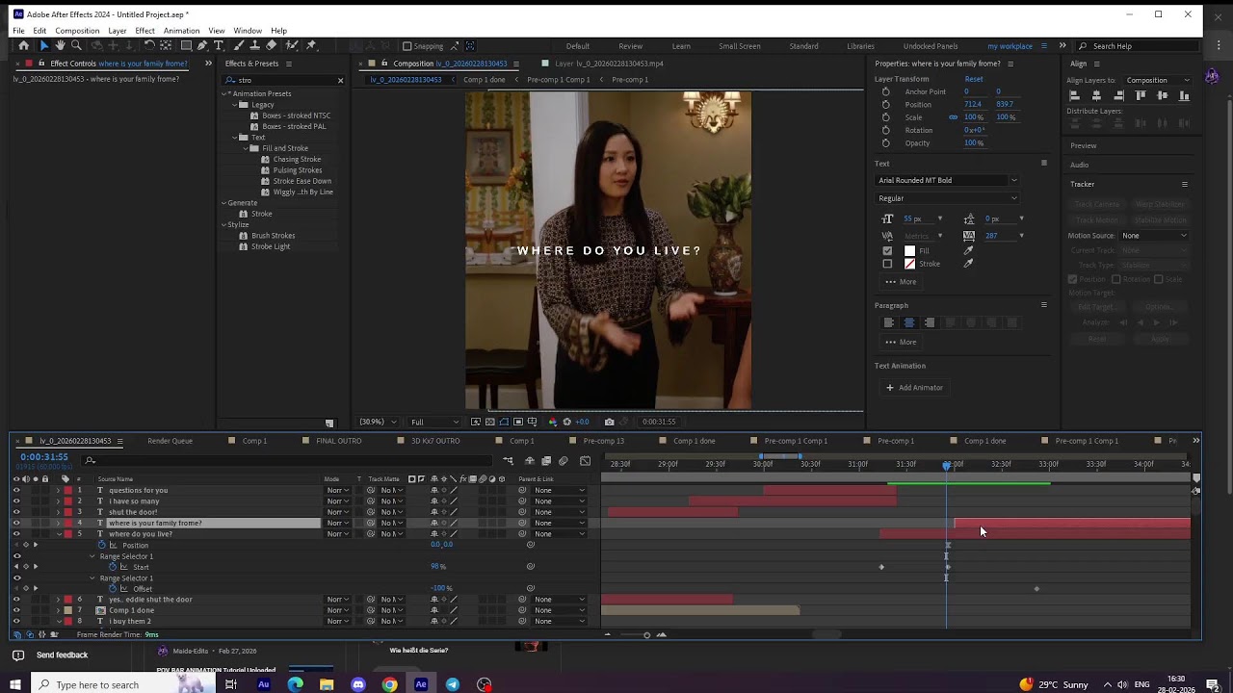This screenshot has width=1233, height=693.
Task: Click the timeline zoom slider
Action: (646, 635)
